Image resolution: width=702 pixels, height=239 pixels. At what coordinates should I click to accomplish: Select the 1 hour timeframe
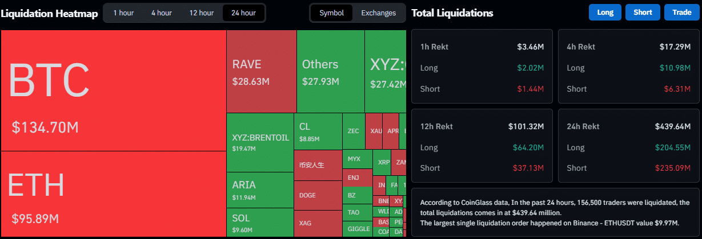pos(124,13)
